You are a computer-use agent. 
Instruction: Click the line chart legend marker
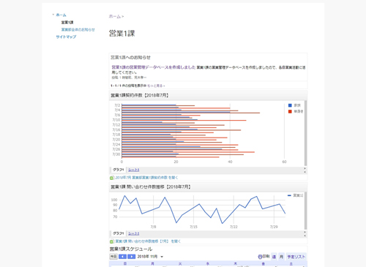pos(289,195)
